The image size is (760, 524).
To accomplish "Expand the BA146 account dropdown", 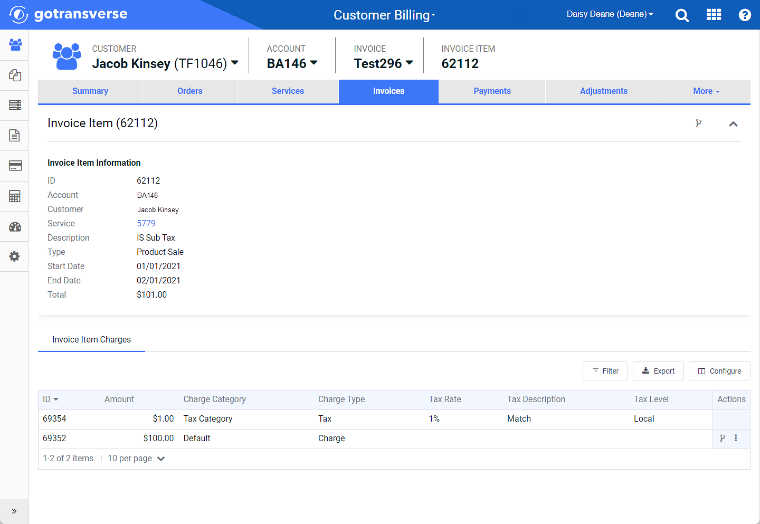I will pyautogui.click(x=314, y=63).
